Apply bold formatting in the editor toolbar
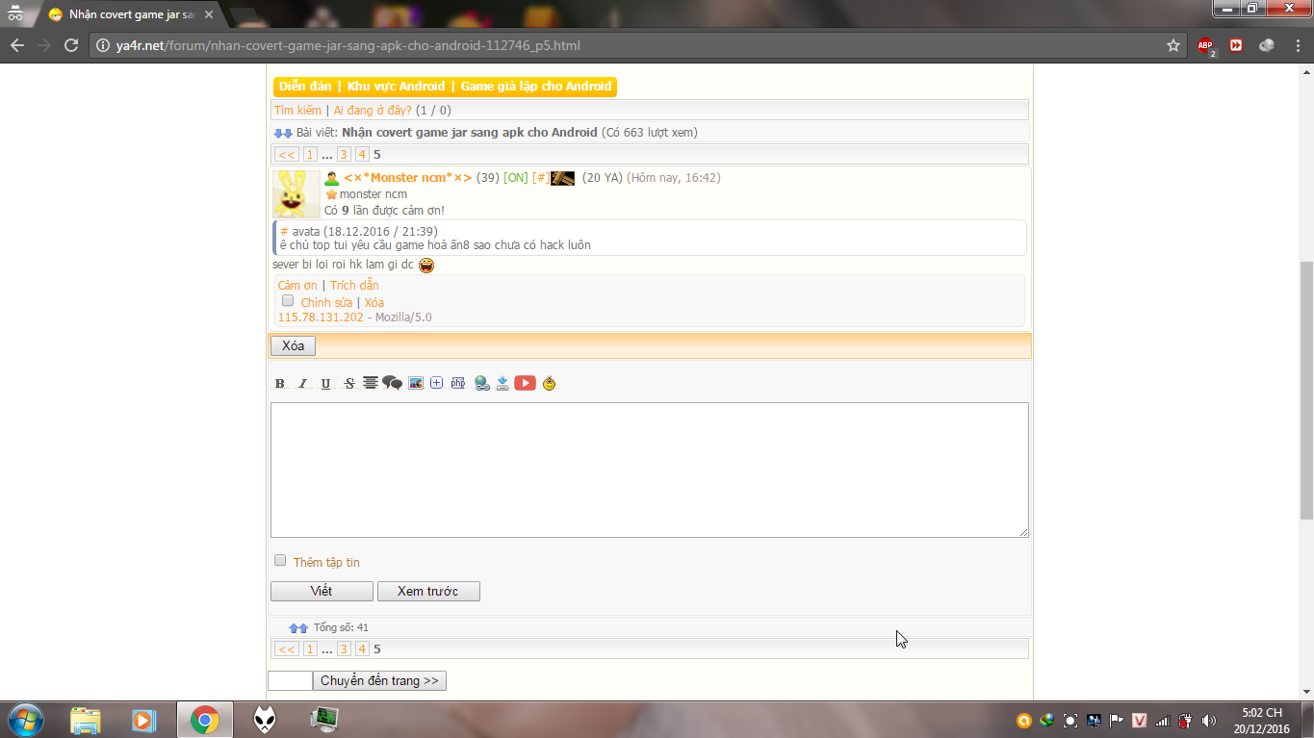This screenshot has width=1314, height=738. click(x=280, y=384)
